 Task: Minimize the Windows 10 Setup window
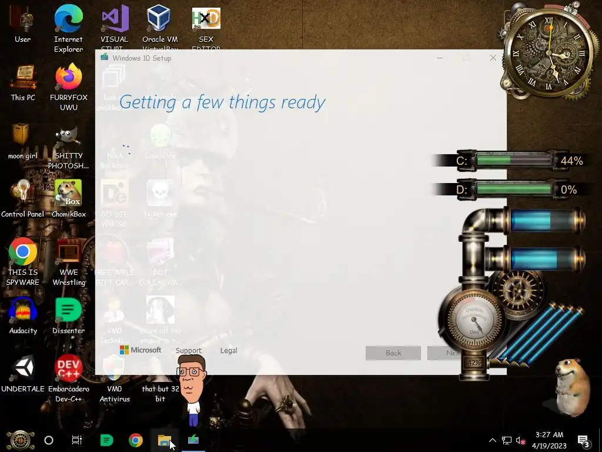(x=440, y=58)
